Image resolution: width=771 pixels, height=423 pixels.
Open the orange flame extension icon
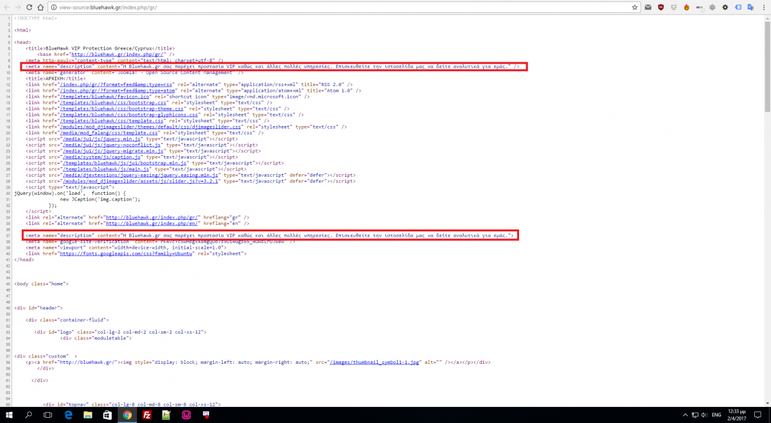pos(686,7)
